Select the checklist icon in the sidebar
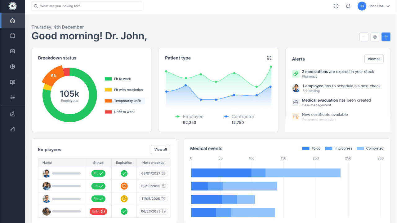The height and width of the screenshot is (223, 397). [x=12, y=97]
